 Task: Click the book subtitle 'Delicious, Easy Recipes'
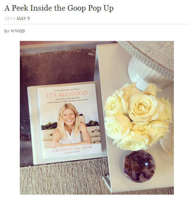pyautogui.click(x=67, y=99)
